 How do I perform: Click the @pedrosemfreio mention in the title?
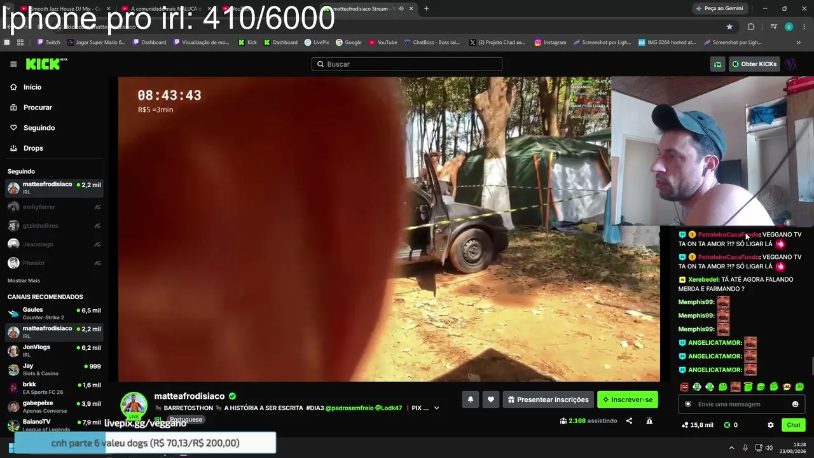pyautogui.click(x=348, y=408)
